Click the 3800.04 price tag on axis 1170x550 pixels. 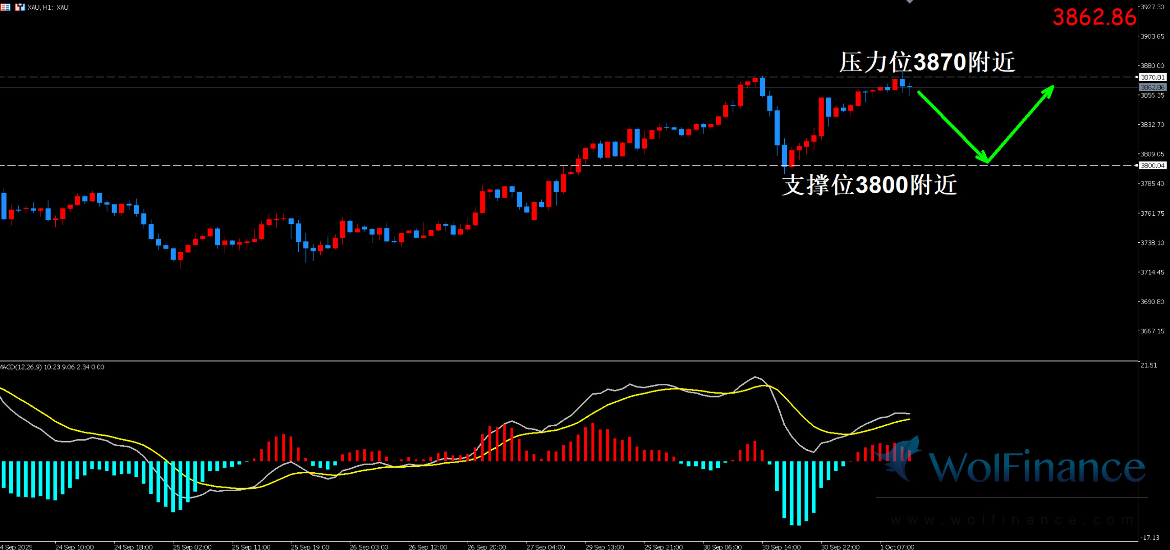(x=1153, y=166)
